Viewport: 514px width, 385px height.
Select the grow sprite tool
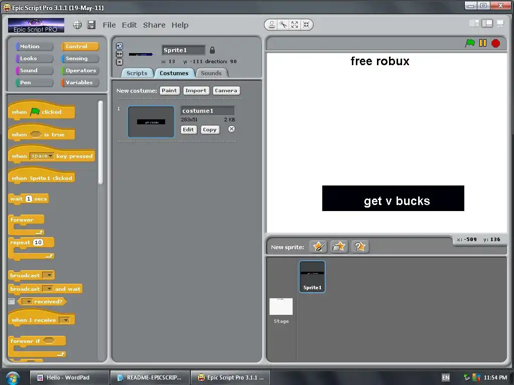[295, 25]
